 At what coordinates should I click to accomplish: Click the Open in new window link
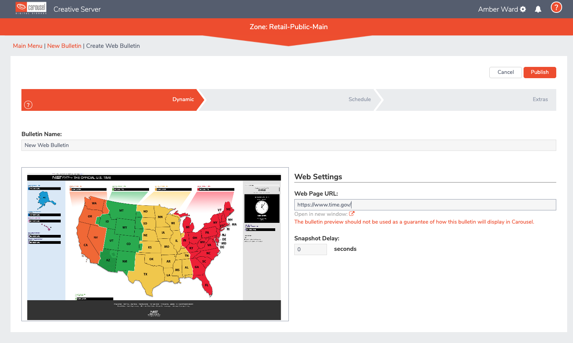tap(322, 213)
